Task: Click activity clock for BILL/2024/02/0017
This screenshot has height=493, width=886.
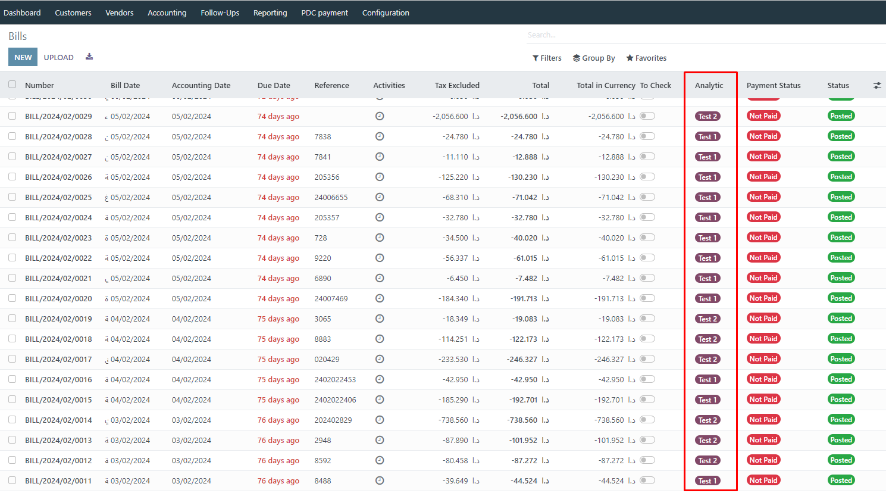Action: point(380,359)
